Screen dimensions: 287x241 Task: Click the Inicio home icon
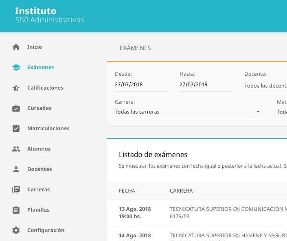pyautogui.click(x=16, y=47)
